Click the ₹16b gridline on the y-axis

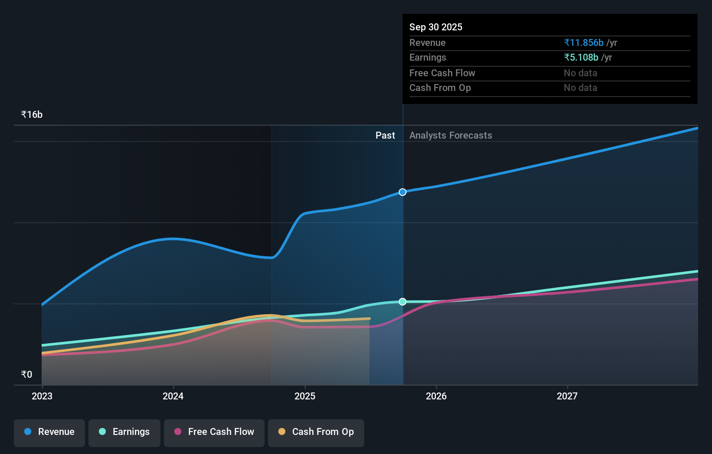click(x=32, y=114)
